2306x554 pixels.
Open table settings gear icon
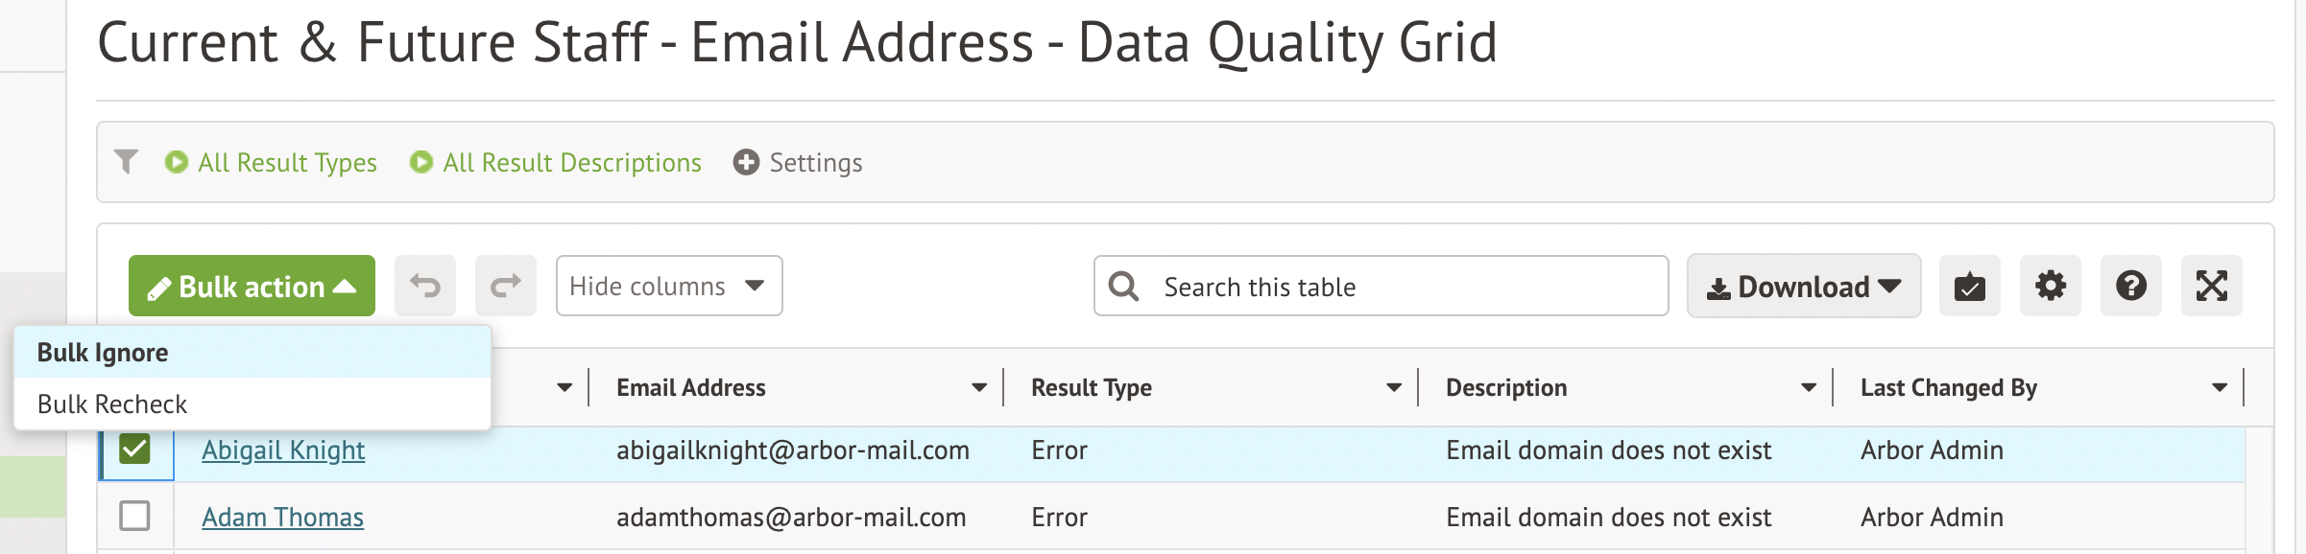(x=2050, y=286)
